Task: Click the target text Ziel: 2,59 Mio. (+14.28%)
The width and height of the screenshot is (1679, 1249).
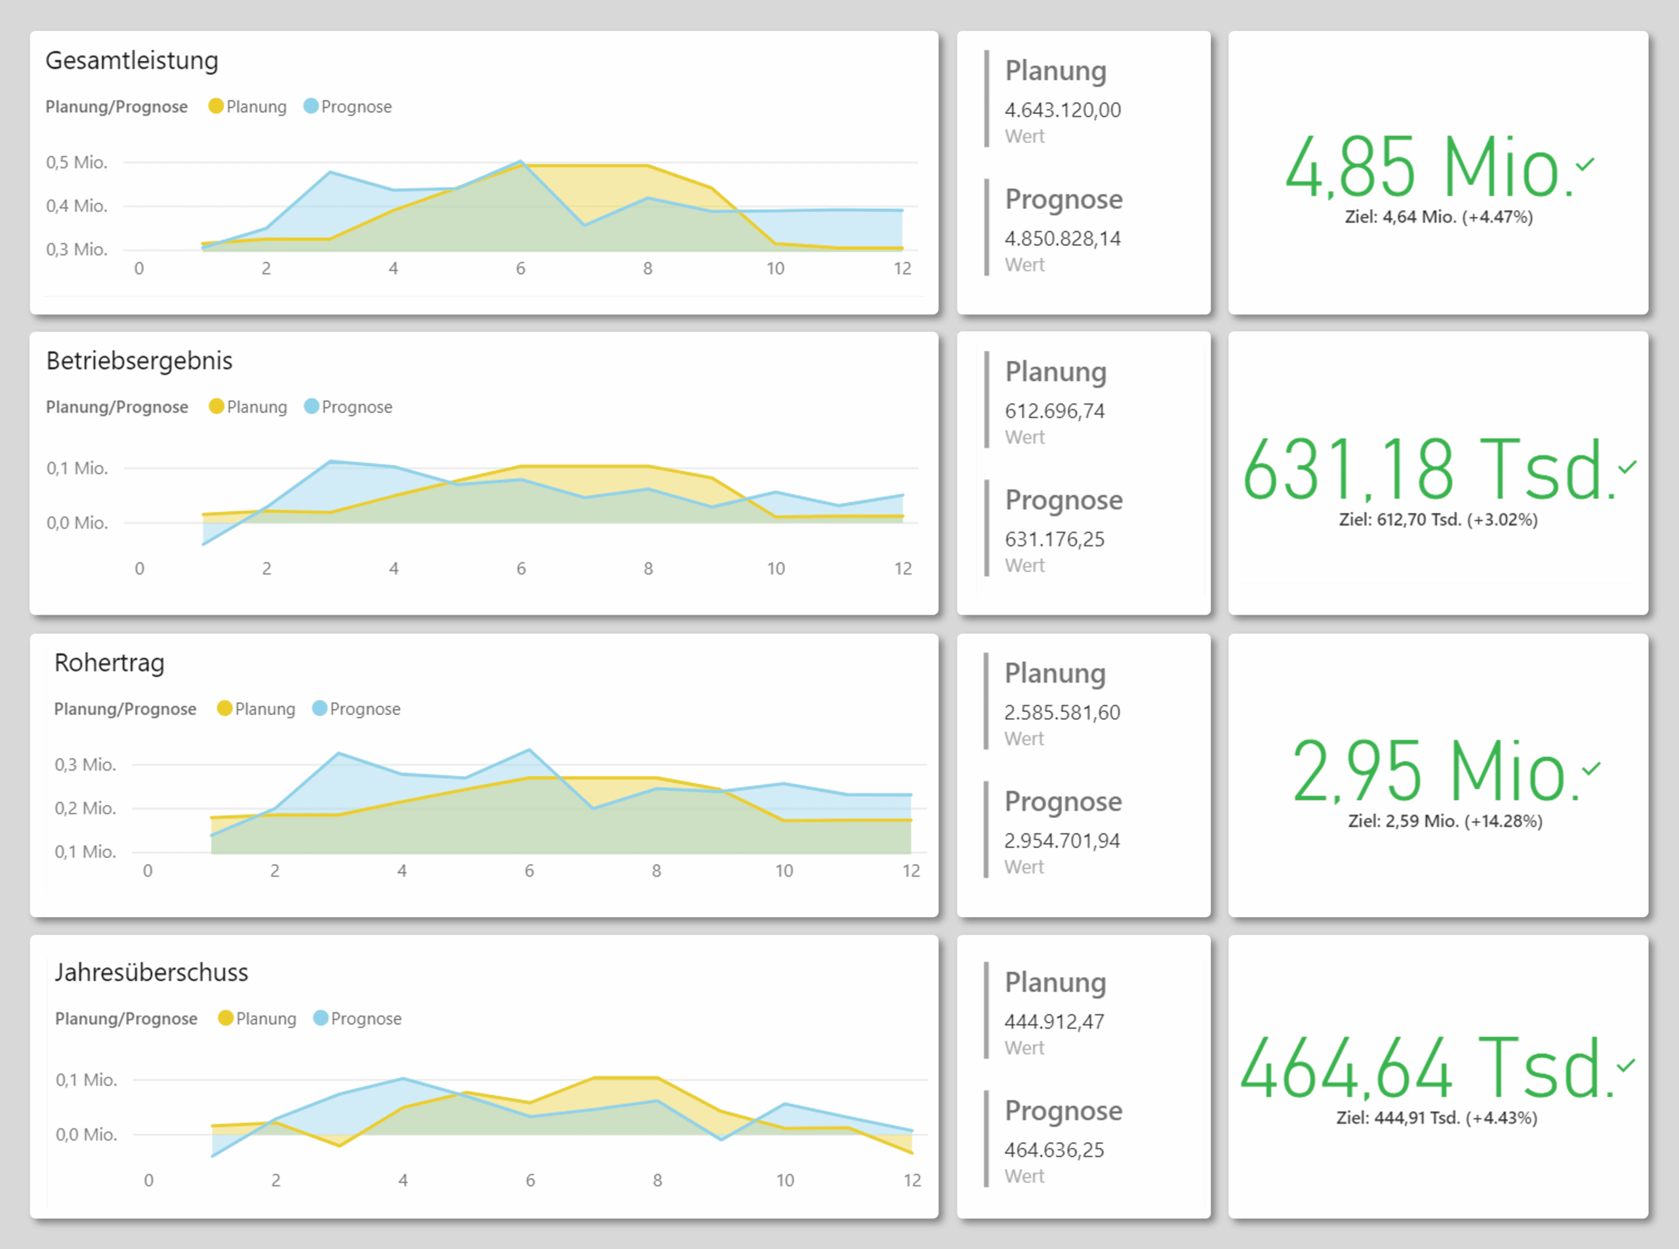Action: click(1445, 821)
